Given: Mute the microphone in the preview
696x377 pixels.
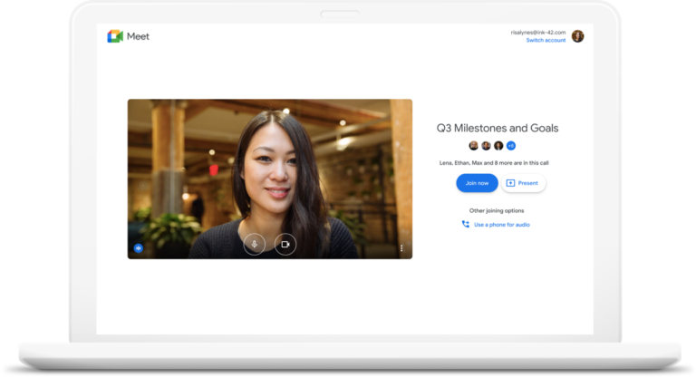Looking at the screenshot, I should [x=255, y=244].
